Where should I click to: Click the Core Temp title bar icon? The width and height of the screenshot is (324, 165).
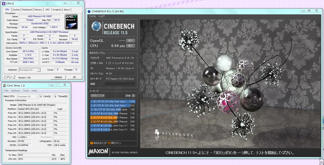click(x=5, y=85)
